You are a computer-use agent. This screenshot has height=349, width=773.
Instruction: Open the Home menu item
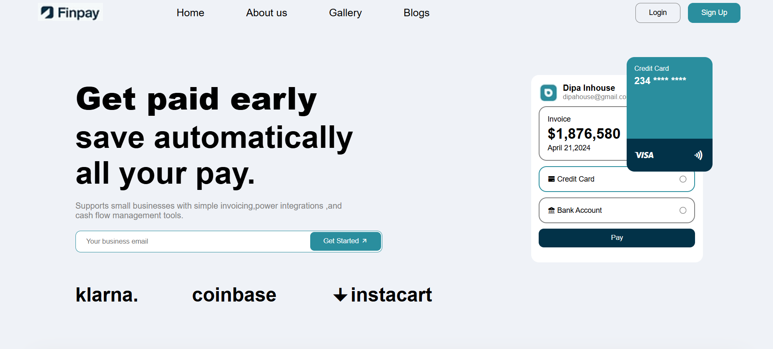coord(190,13)
